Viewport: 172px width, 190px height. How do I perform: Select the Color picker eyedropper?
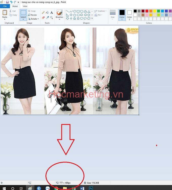(x=47, y=18)
